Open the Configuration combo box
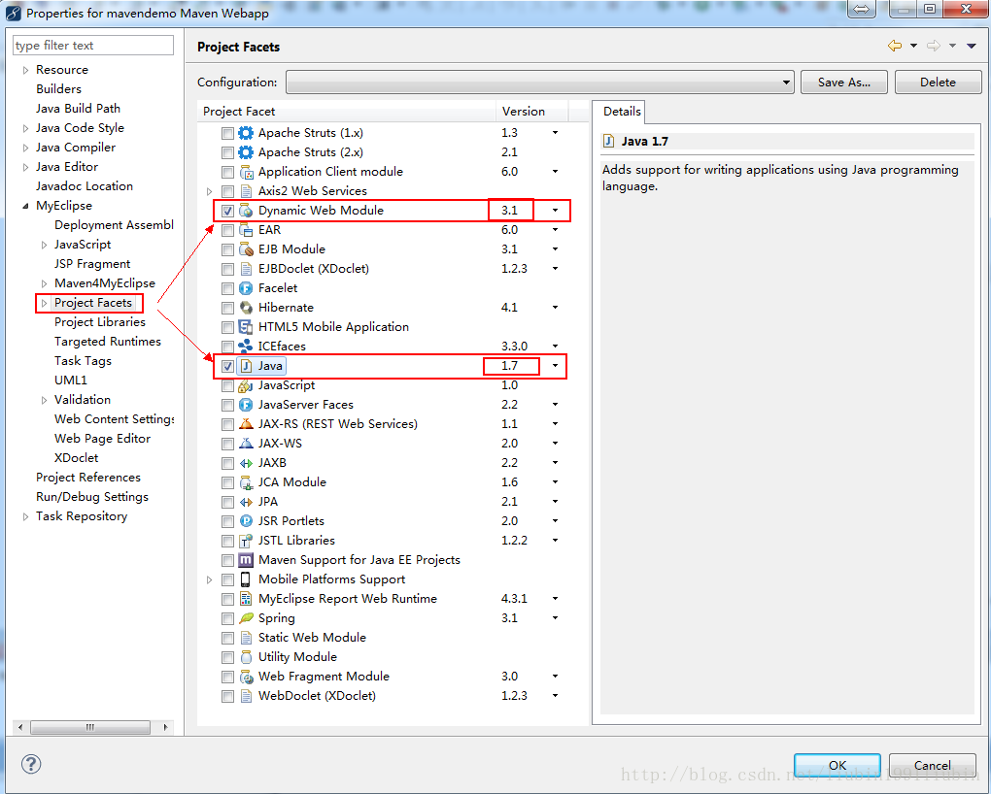Viewport: 991px width, 794px height. pos(540,83)
